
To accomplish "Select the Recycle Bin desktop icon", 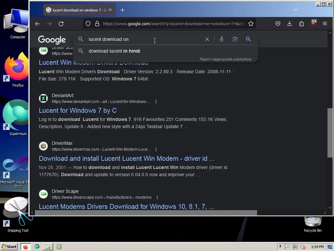I will (313, 225).
